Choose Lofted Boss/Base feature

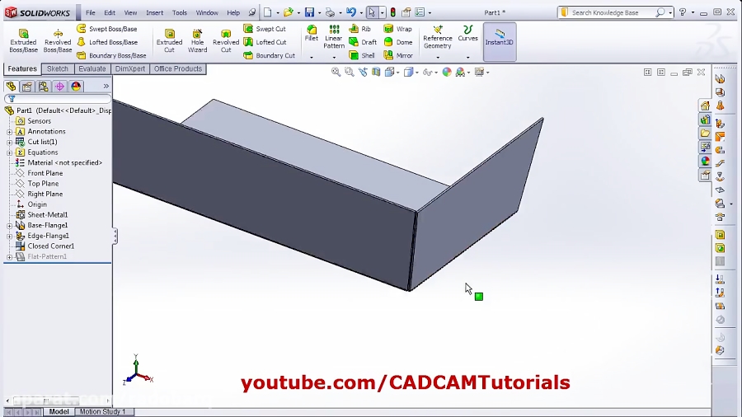pos(107,42)
